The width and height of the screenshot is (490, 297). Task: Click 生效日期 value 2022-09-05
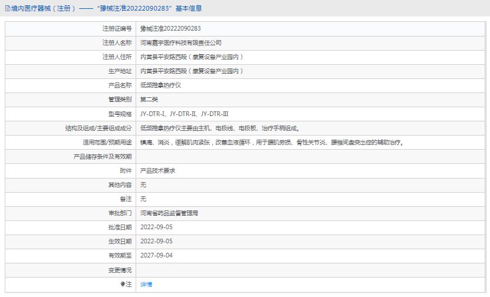pyautogui.click(x=156, y=242)
